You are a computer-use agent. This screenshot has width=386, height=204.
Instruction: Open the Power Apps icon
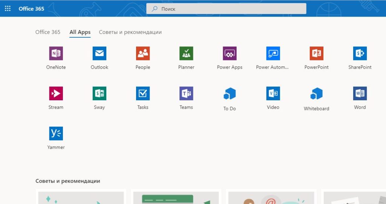[230, 53]
